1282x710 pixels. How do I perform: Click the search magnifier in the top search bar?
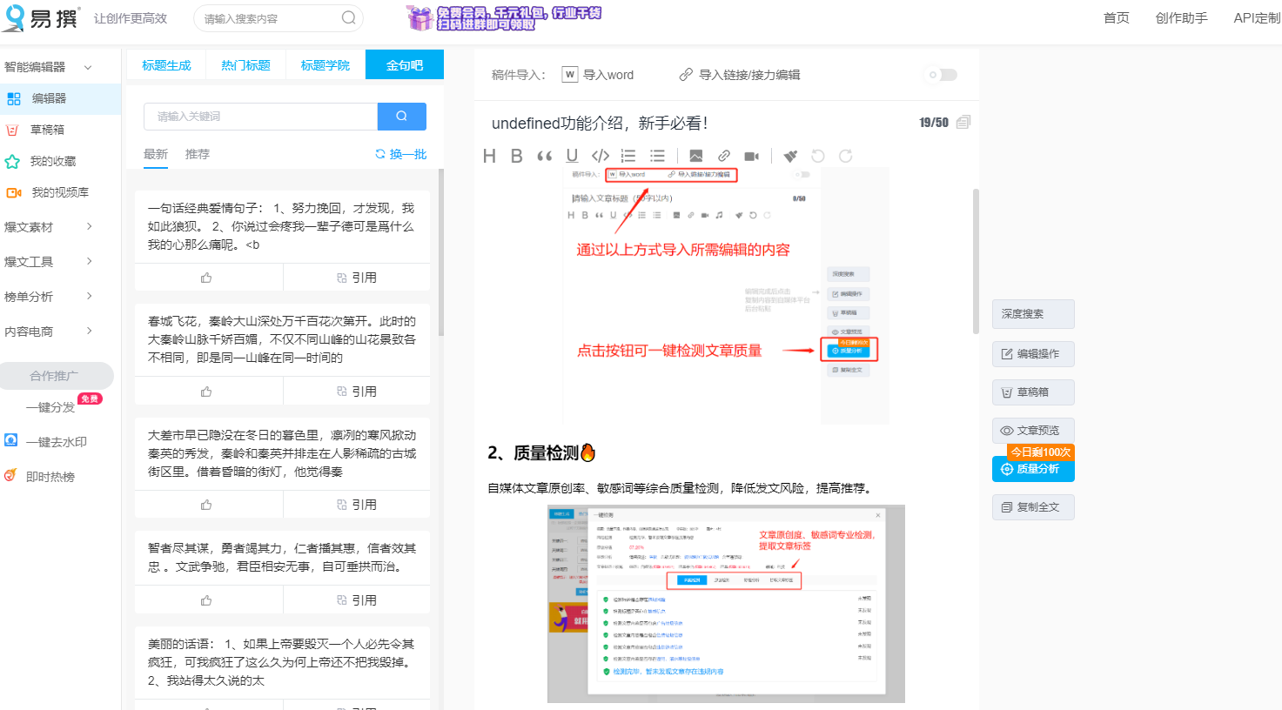(x=348, y=17)
